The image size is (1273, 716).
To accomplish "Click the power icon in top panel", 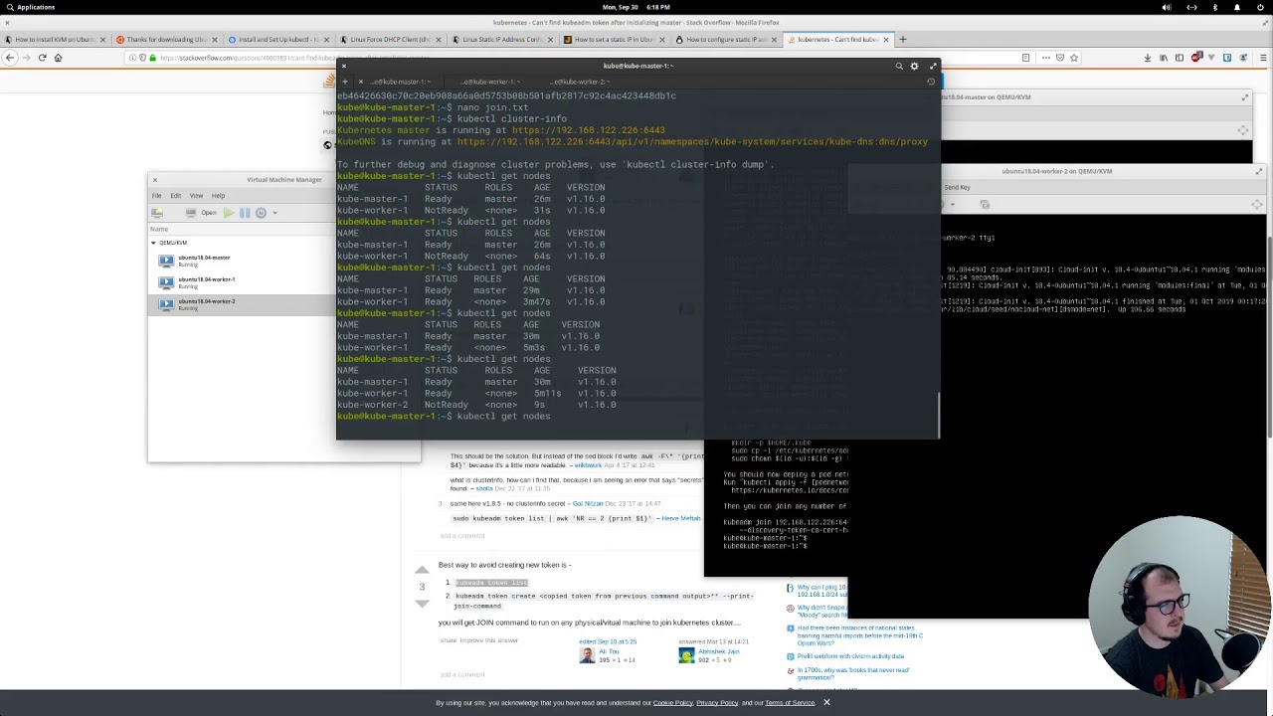I will (x=1260, y=7).
